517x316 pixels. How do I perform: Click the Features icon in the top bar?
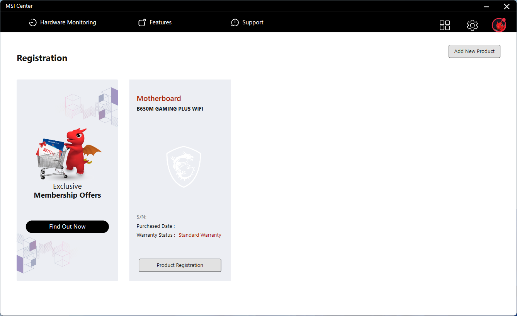tap(142, 22)
